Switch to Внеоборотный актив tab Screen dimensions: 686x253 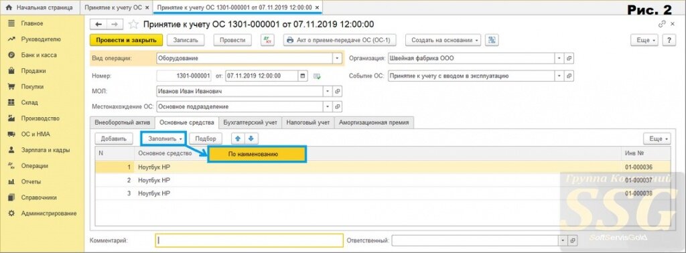(123, 122)
